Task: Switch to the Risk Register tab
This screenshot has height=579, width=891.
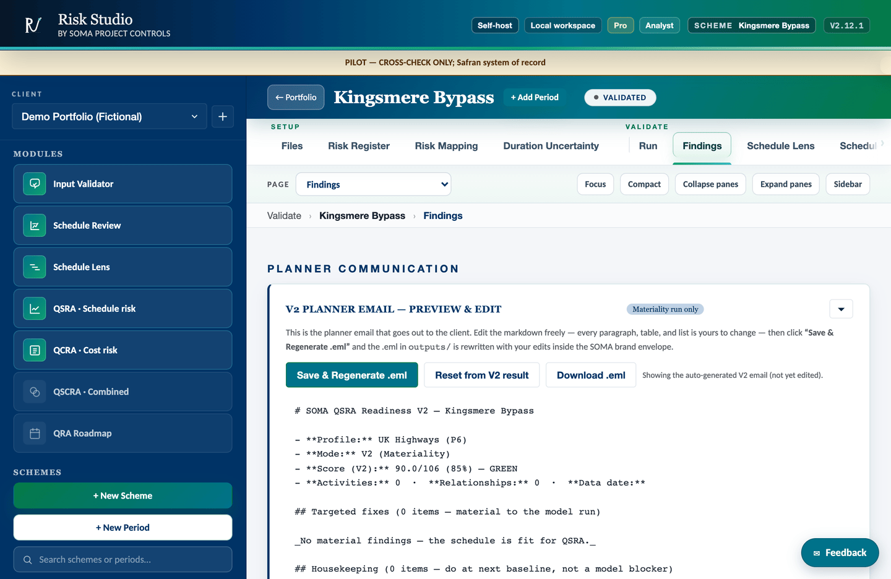Action: tap(359, 146)
